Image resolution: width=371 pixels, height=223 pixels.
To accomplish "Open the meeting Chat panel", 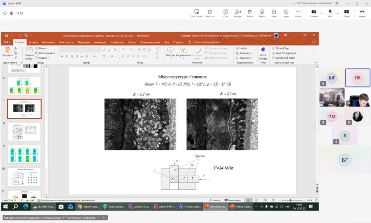I will coord(226,13).
